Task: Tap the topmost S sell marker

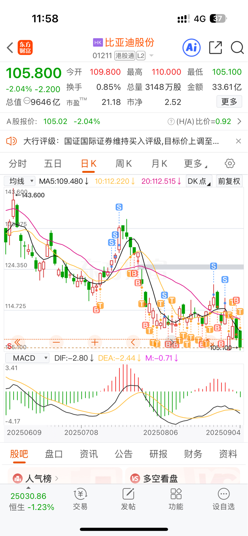Action: (119, 207)
